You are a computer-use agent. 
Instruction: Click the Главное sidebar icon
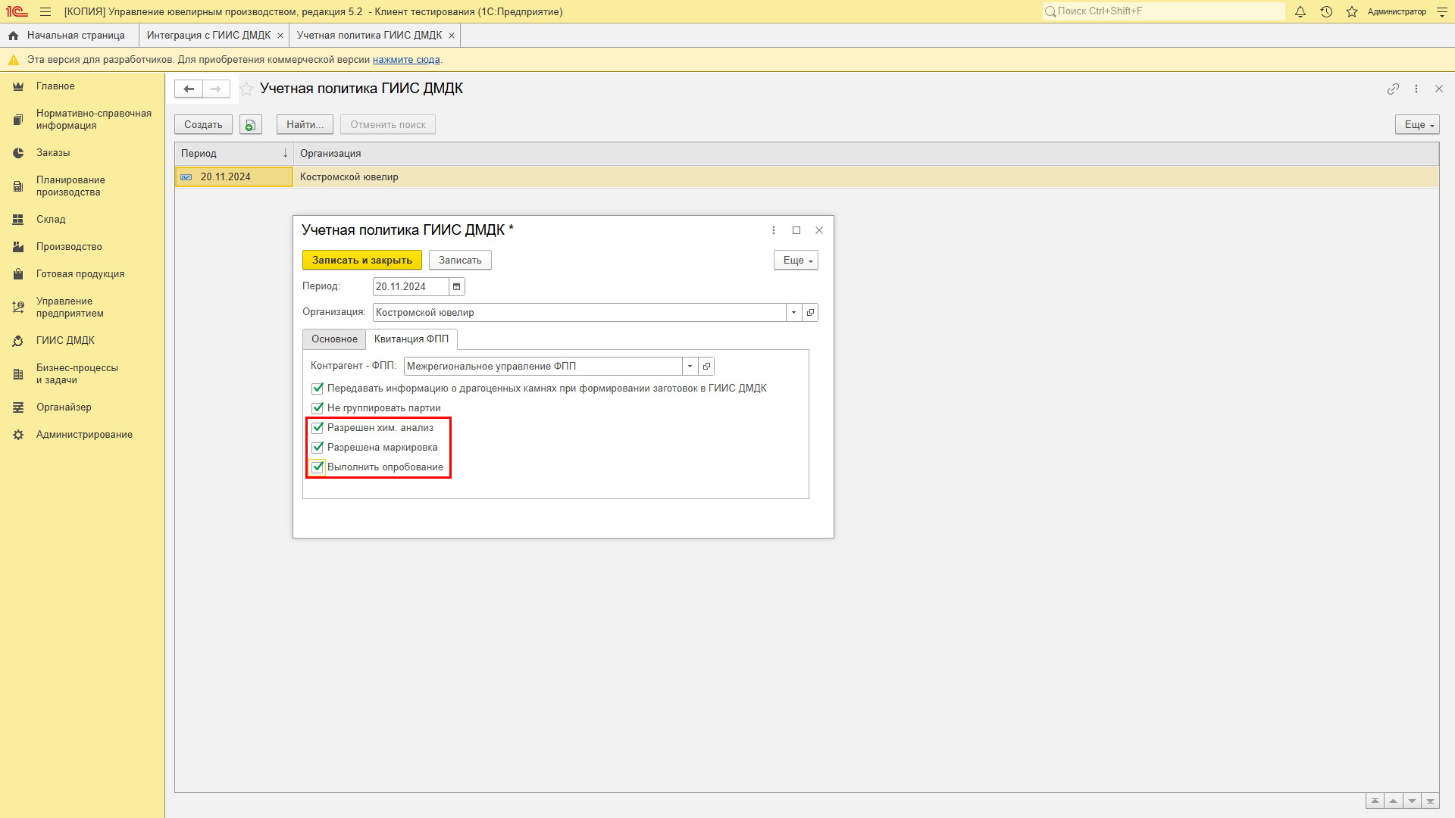[18, 86]
